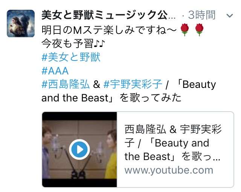Screen dimensions: 241x192
Task: Open the #AAA hashtag
Action: pyautogui.click(x=55, y=71)
